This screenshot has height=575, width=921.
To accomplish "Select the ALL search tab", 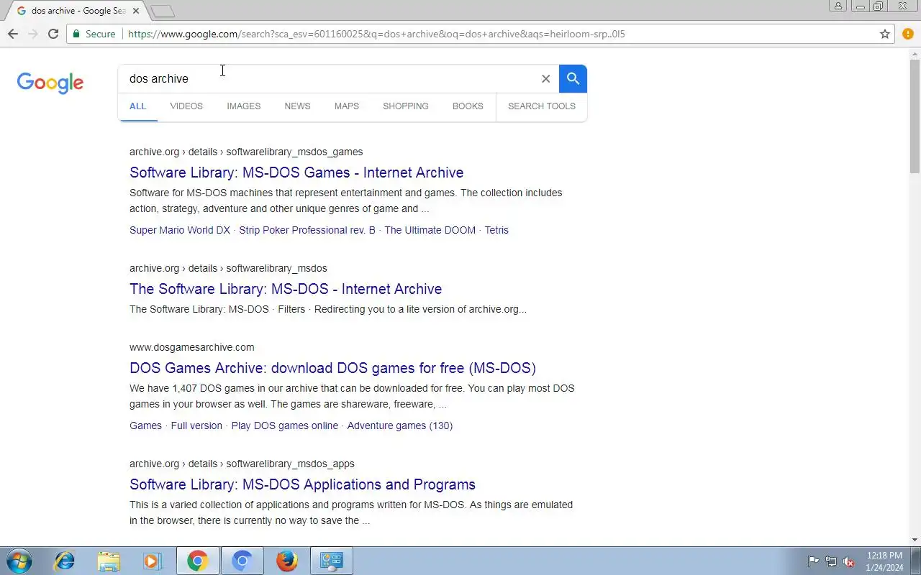I will (x=137, y=106).
